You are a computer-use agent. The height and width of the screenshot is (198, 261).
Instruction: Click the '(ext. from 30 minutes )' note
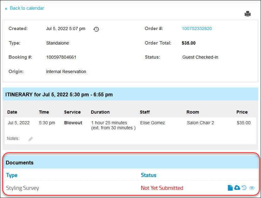coord(113,128)
